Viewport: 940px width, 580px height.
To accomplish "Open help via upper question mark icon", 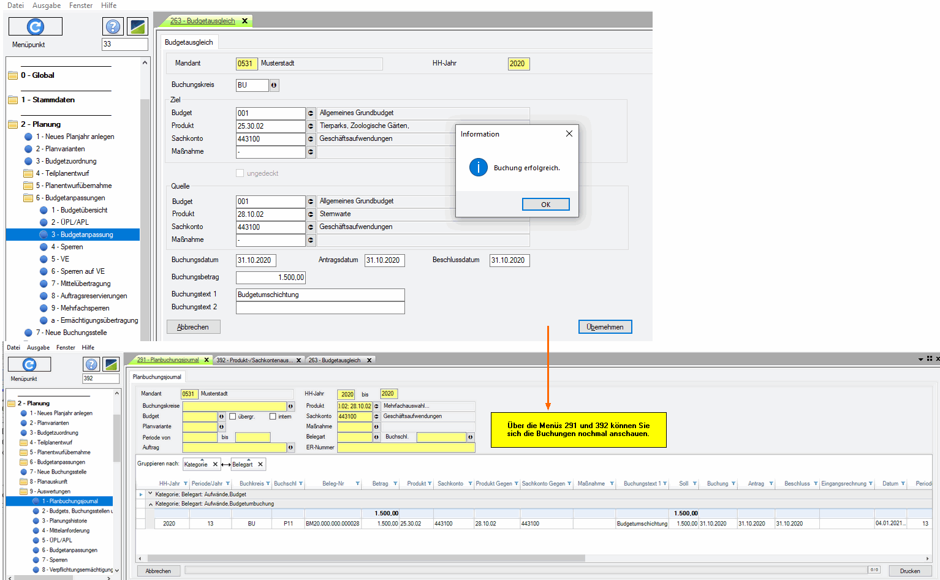I will 113,26.
